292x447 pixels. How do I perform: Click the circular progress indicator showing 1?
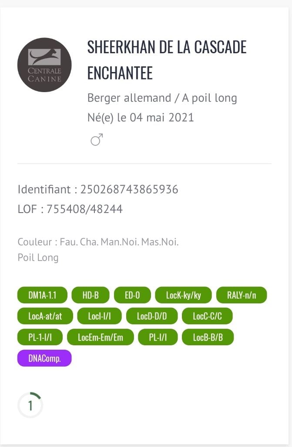(x=30, y=406)
